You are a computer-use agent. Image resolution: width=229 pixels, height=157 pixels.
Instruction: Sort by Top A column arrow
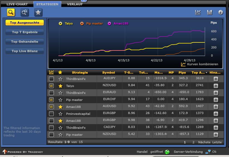(206, 73)
